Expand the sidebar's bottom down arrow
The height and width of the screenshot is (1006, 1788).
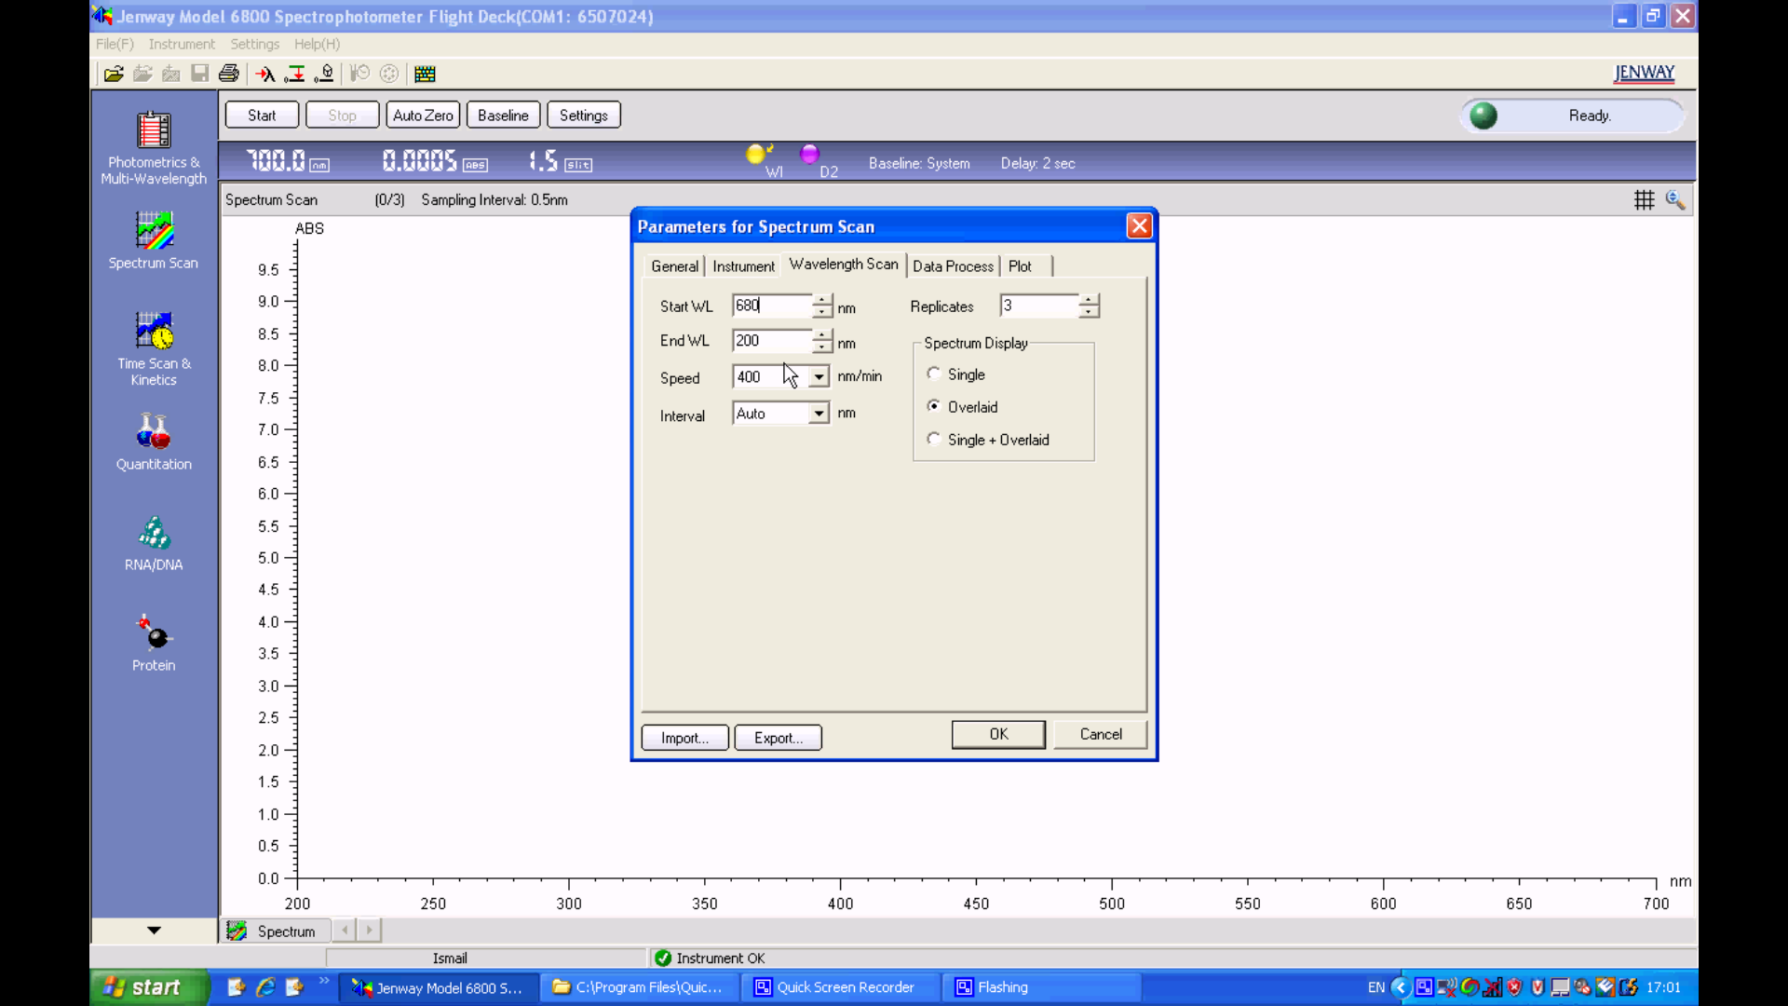click(154, 931)
